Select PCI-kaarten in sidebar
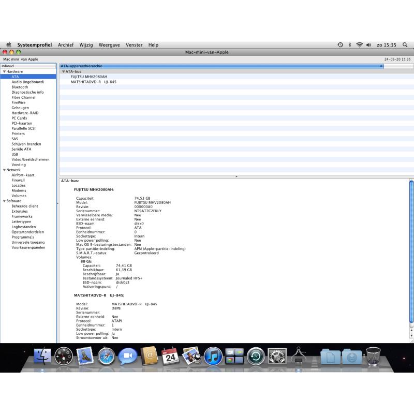The height and width of the screenshot is (414, 414). point(22,123)
